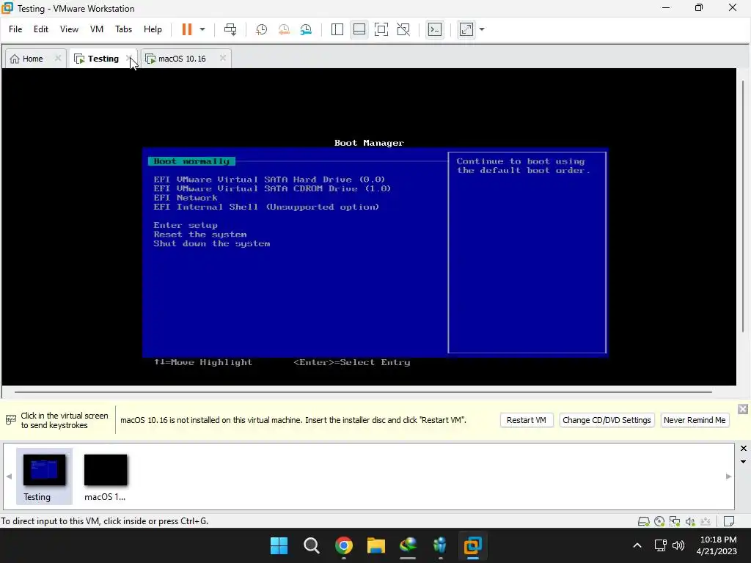Expand the stretch guest dropdown arrow

coord(482,29)
